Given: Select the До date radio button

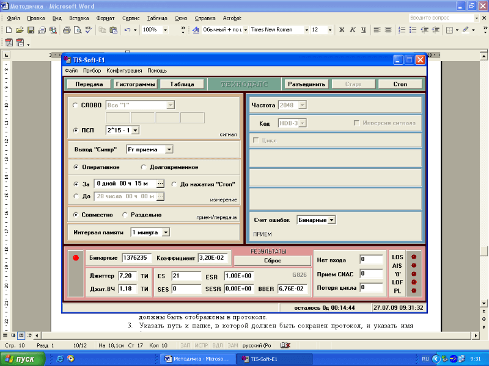Looking at the screenshot, I should pos(76,196).
